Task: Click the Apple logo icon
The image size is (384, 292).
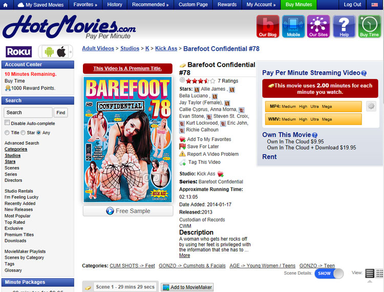Action: pos(61,52)
